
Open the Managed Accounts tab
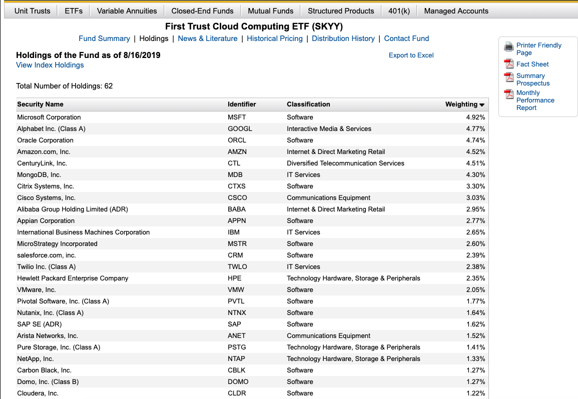(x=456, y=11)
